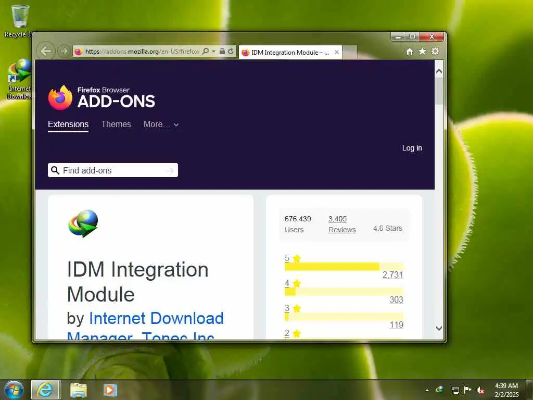The image size is (533, 400).
Task: Click the Firefox Add-ons logo
Action: 101,97
